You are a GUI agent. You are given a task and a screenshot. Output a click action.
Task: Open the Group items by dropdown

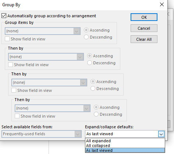coord(43,31)
